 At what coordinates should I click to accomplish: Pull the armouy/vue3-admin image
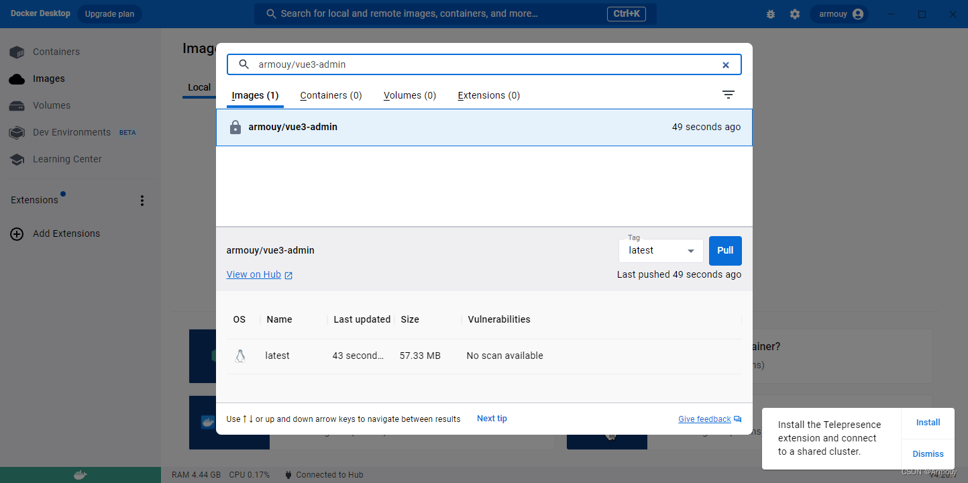coord(725,250)
